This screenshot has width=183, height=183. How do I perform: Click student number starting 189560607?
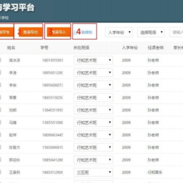(x=52, y=85)
